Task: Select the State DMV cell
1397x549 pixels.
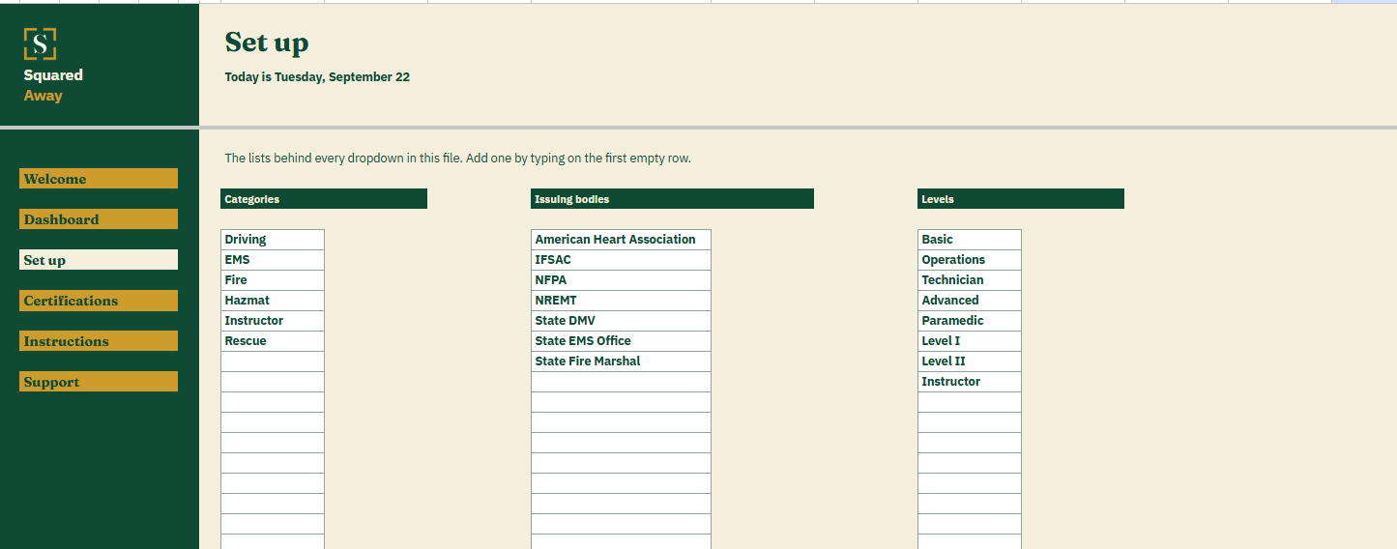Action: click(x=621, y=321)
